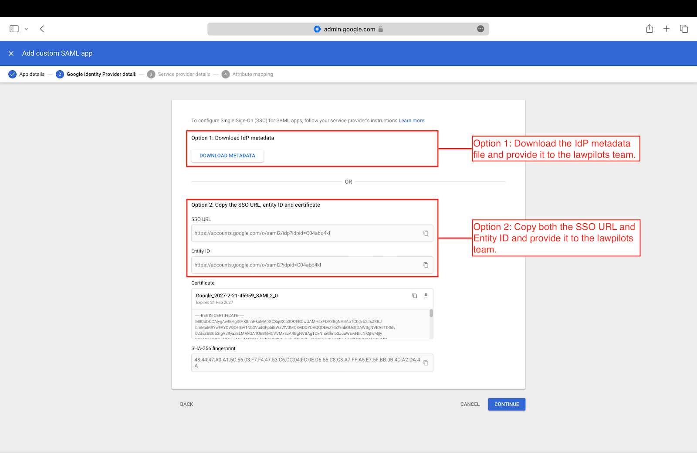Open the page options ellipsis in address bar
This screenshot has width=697, height=453.
tap(480, 29)
